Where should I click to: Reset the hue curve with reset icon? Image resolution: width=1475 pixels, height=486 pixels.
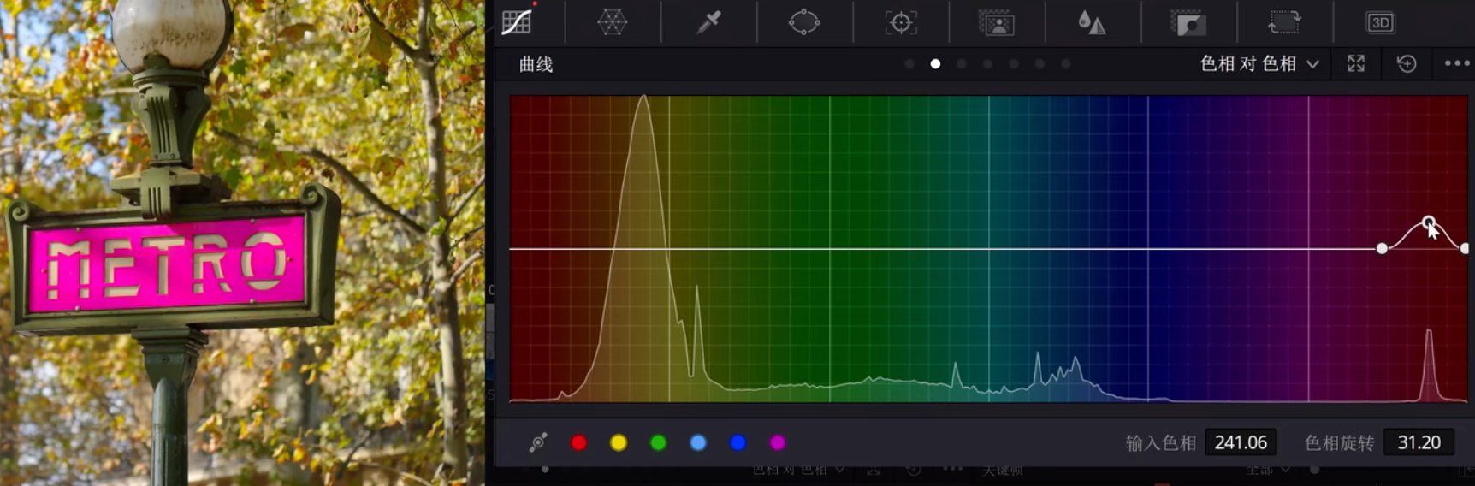tap(1407, 63)
